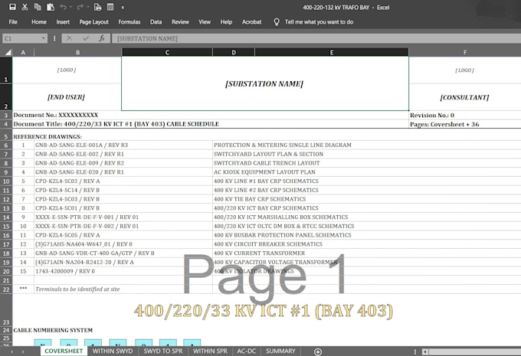Open the Acrobat ribbon tab

251,22
